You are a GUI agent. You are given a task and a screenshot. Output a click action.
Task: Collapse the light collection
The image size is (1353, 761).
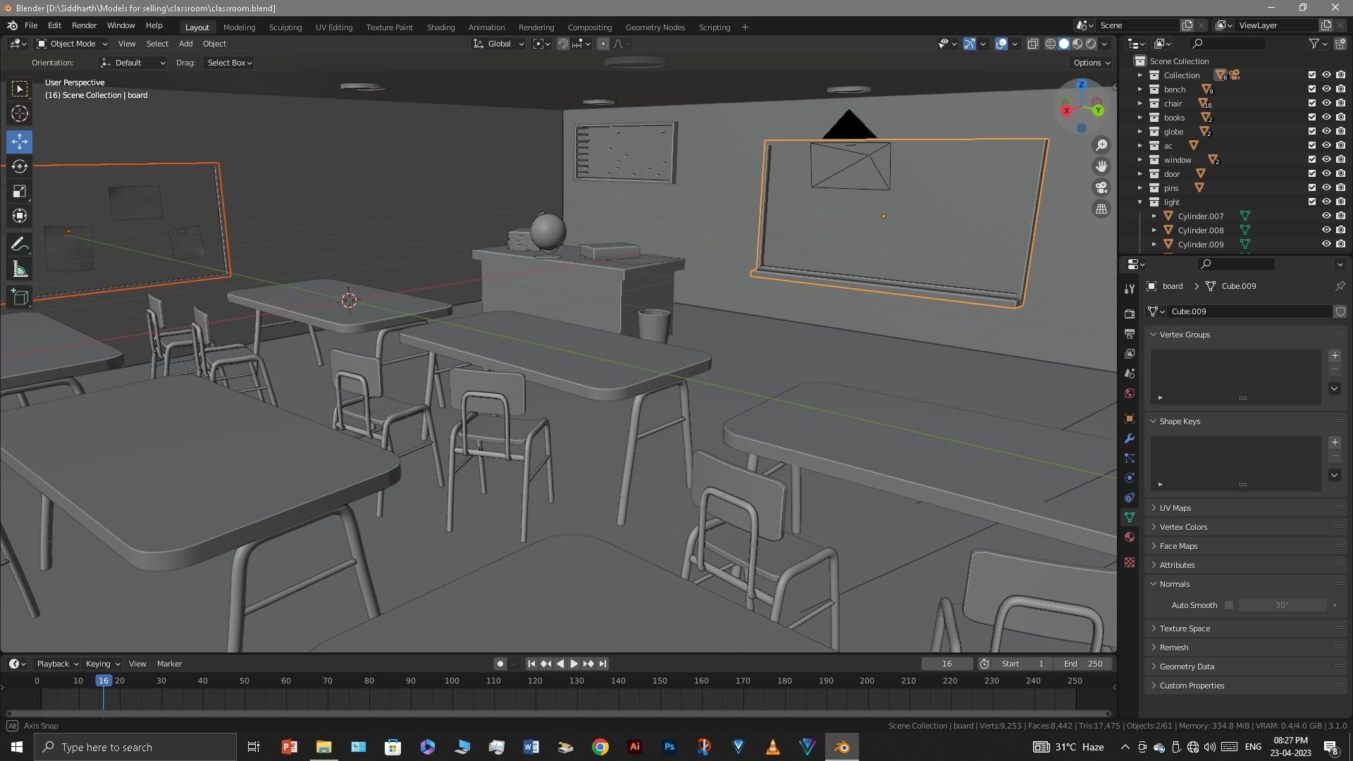(x=1139, y=202)
